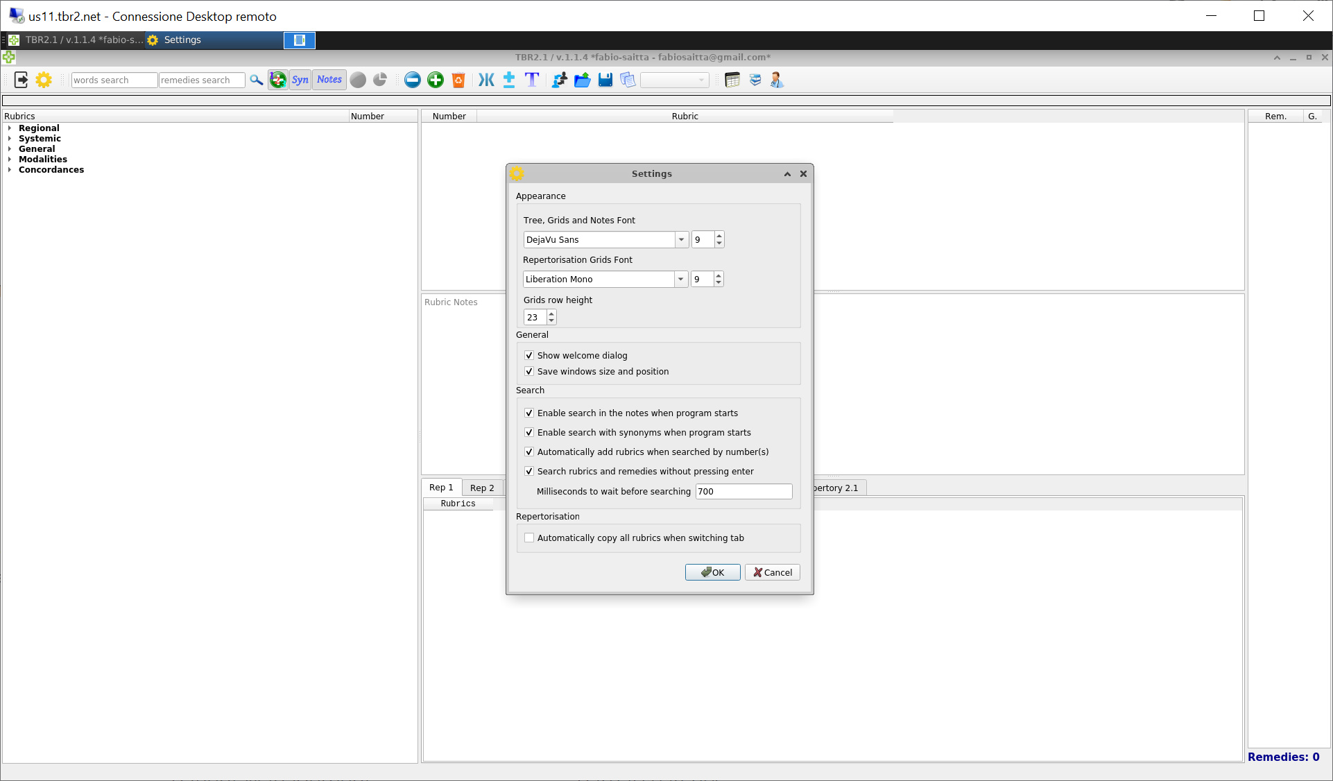
Task: Cancel the Settings dialog
Action: (x=773, y=572)
